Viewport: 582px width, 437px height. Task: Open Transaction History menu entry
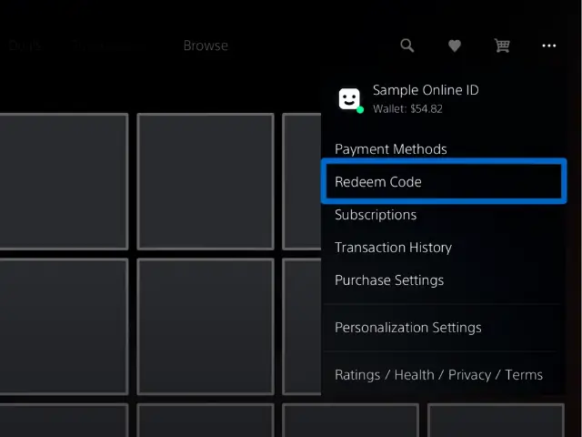(x=393, y=247)
